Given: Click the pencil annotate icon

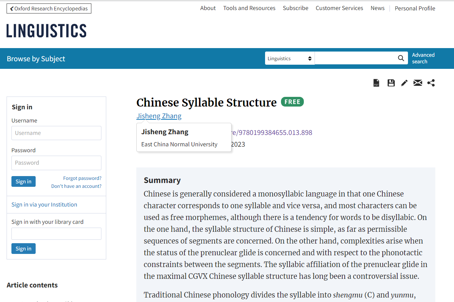Looking at the screenshot, I should (404, 83).
